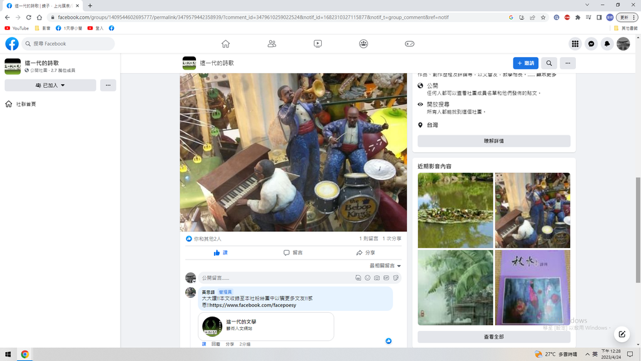
Task: Open Facebook Home from top navigation
Action: pyautogui.click(x=225, y=44)
